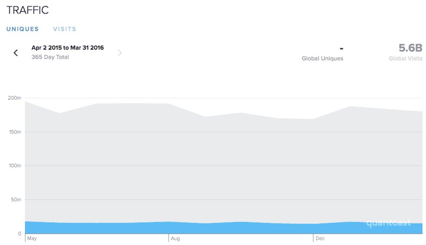The height and width of the screenshot is (245, 426).
Task: Click the Aug axis marker
Action: pos(175,239)
